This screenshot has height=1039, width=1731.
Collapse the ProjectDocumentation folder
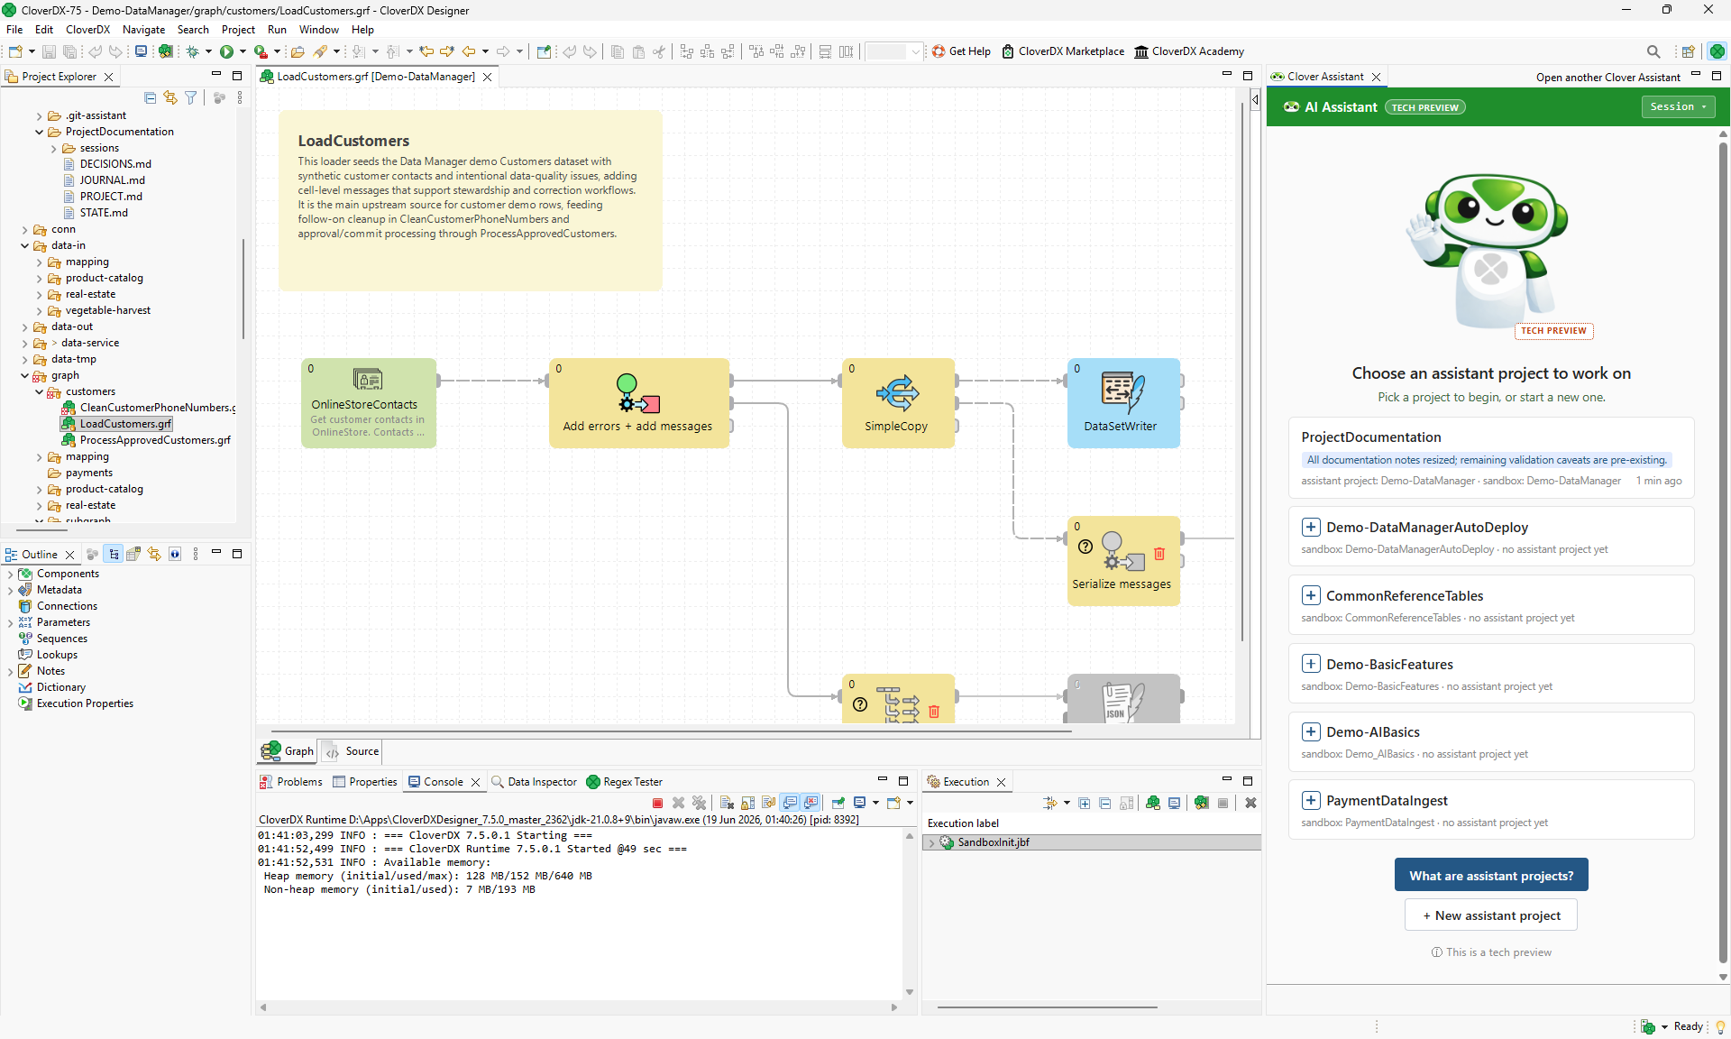(x=39, y=132)
